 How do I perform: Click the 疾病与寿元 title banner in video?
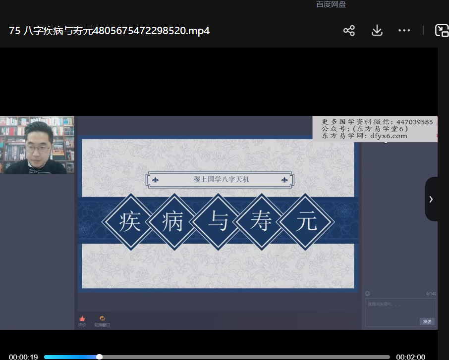[218, 221]
